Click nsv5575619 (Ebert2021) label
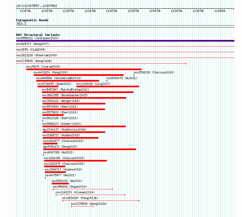The height and width of the screenshot is (217, 242). (x=60, y=112)
